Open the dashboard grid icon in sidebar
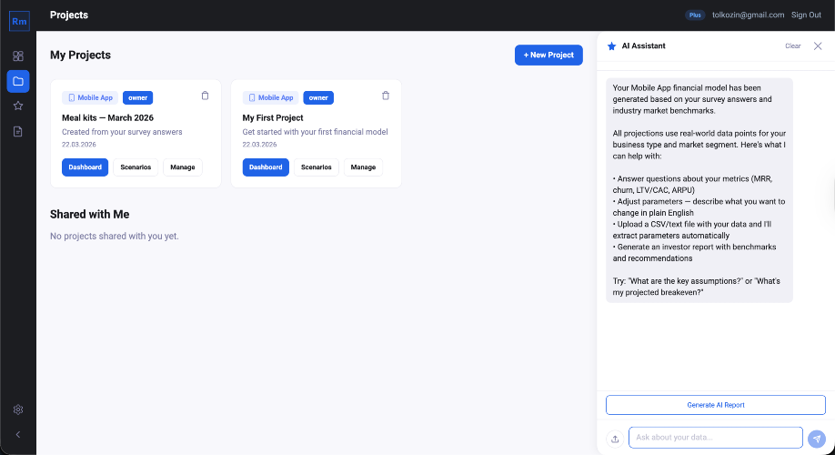 [18, 56]
